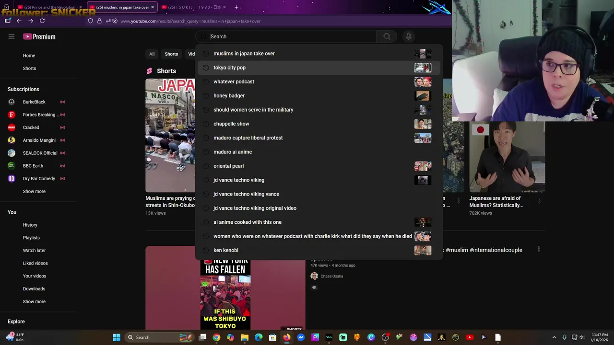Open watch History in the sidebar
This screenshot has width=614, height=345.
pyautogui.click(x=30, y=225)
